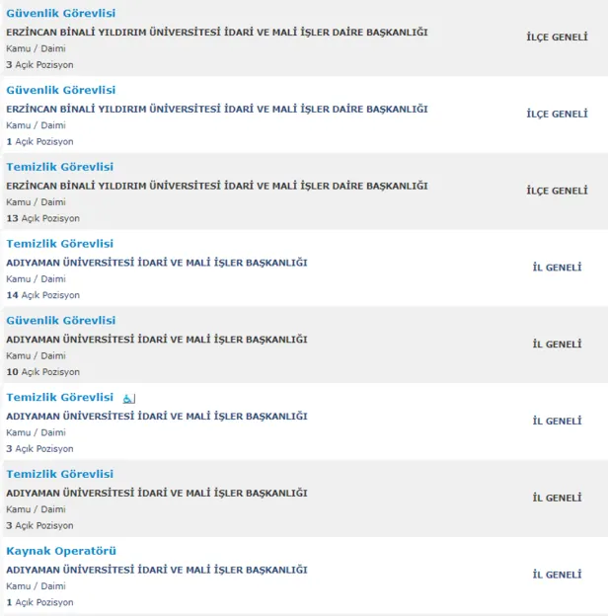Click İLÇE GENELİ for the 1-position security listing
This screenshot has height=616, width=608.
pyautogui.click(x=557, y=115)
